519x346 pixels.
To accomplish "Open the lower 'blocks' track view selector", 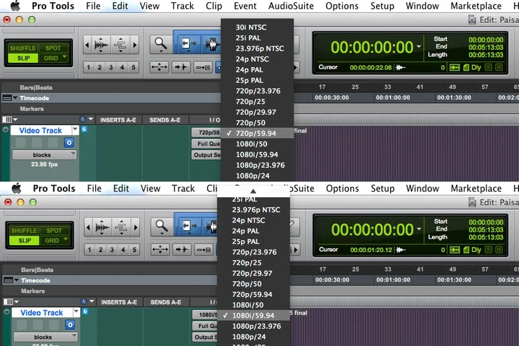I will [46, 337].
